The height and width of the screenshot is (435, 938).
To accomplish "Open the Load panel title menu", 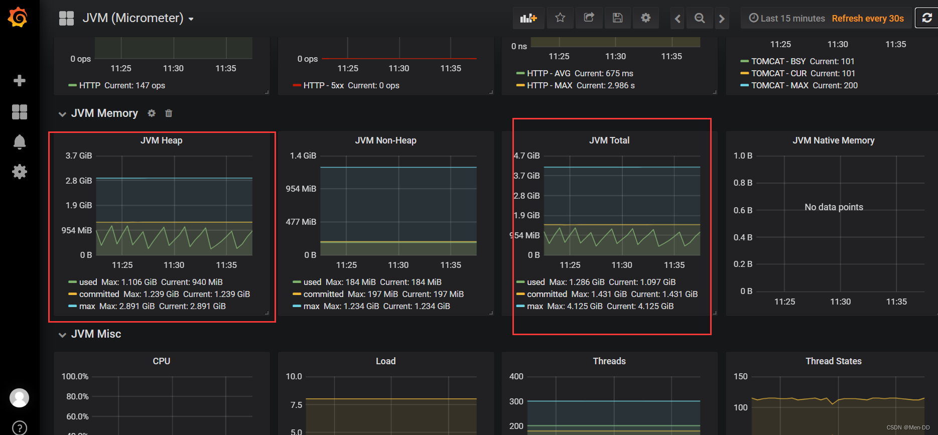I will click(386, 361).
